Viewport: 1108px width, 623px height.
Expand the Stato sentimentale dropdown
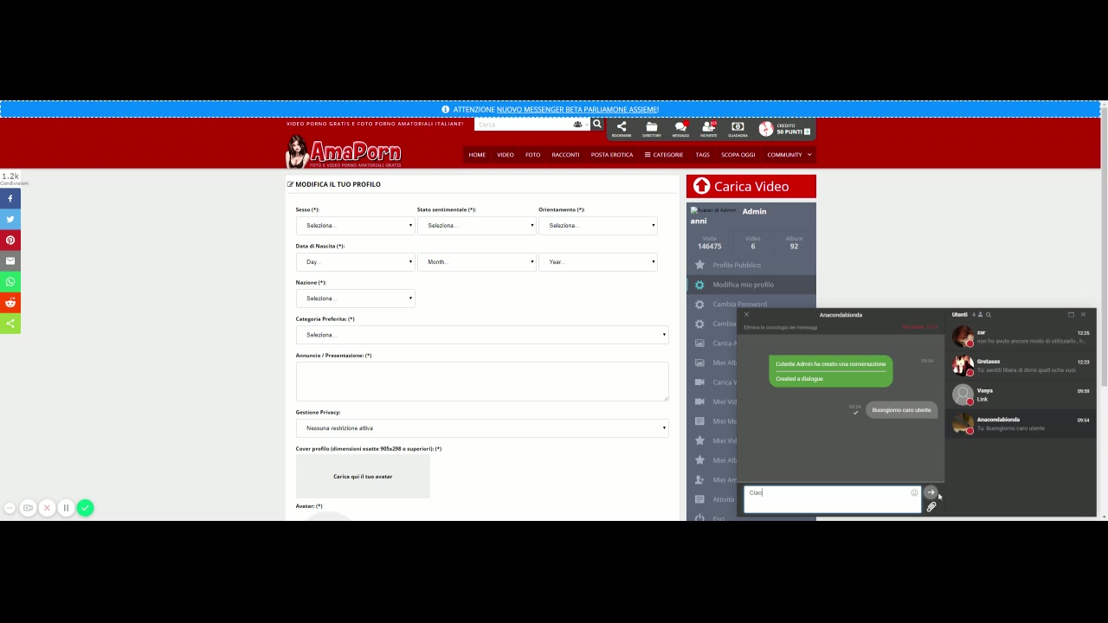[476, 226]
